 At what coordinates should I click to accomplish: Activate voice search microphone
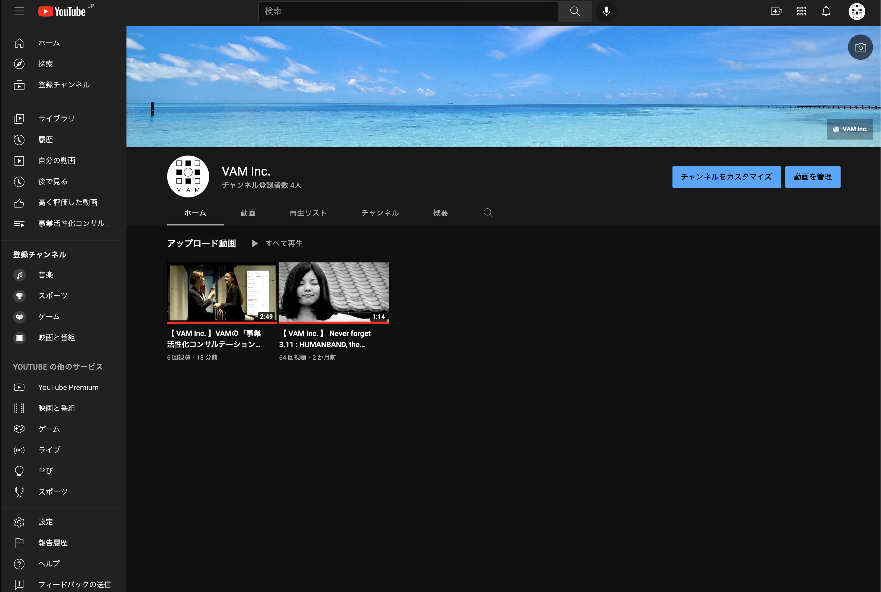pos(606,11)
